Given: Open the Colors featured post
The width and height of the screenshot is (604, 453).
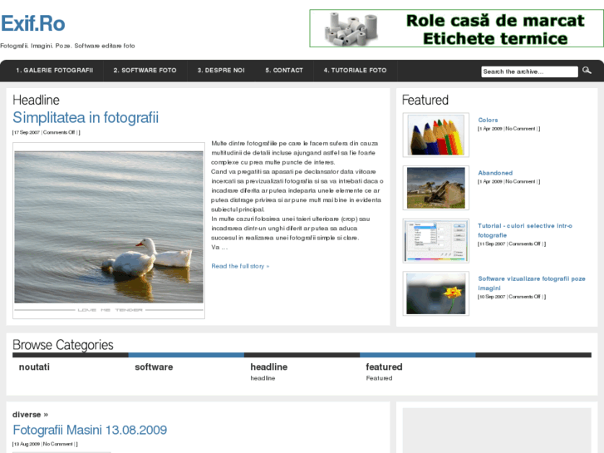Looking at the screenshot, I should click(488, 120).
